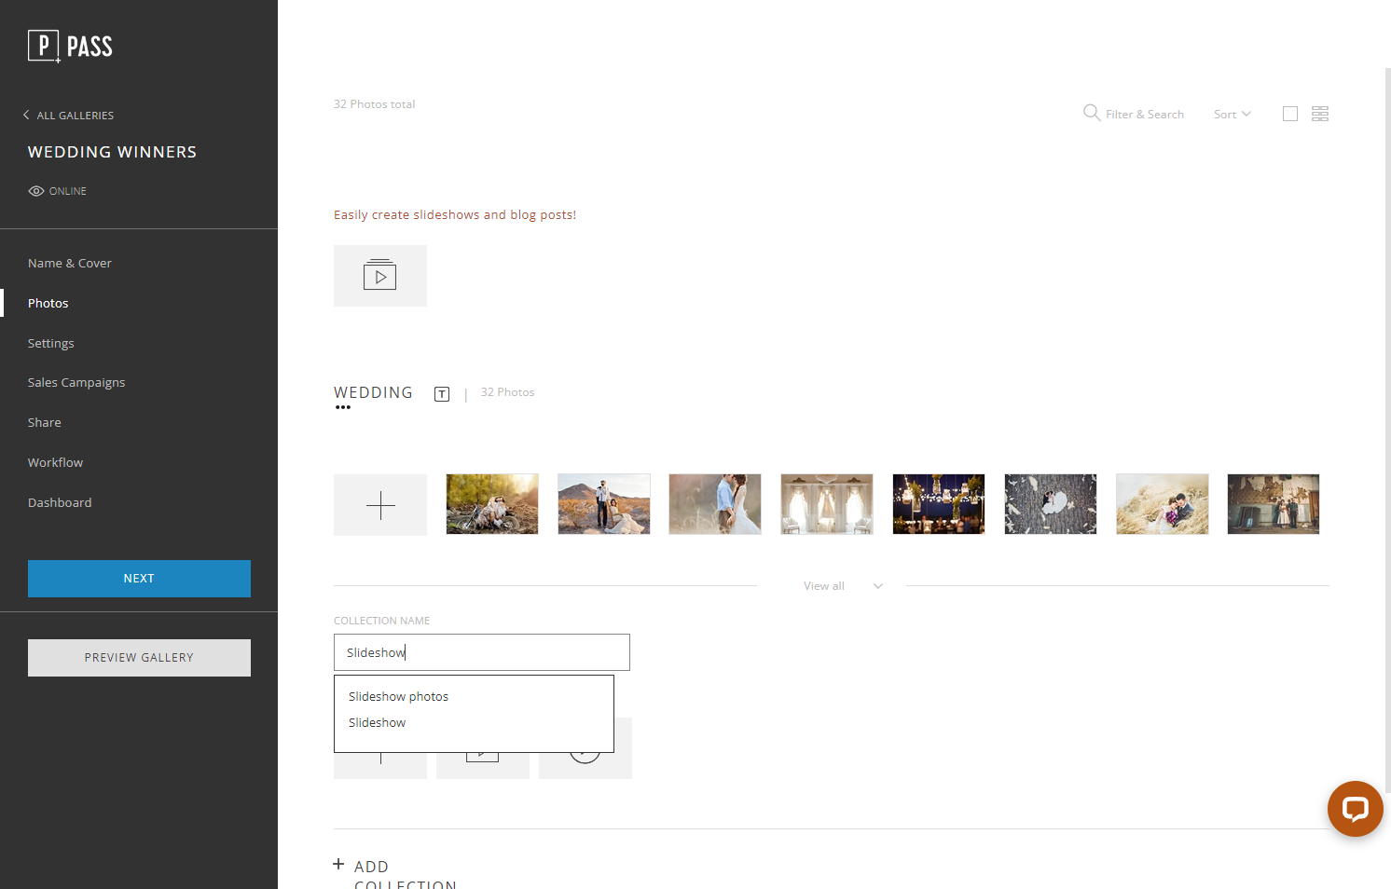
Task: Switch to list view icon
Action: (1320, 114)
